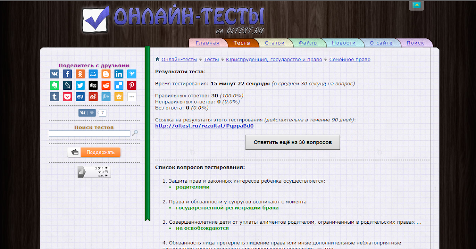Click the answer родителями
This screenshot has width=476, height=249.
pyautogui.click(x=193, y=187)
